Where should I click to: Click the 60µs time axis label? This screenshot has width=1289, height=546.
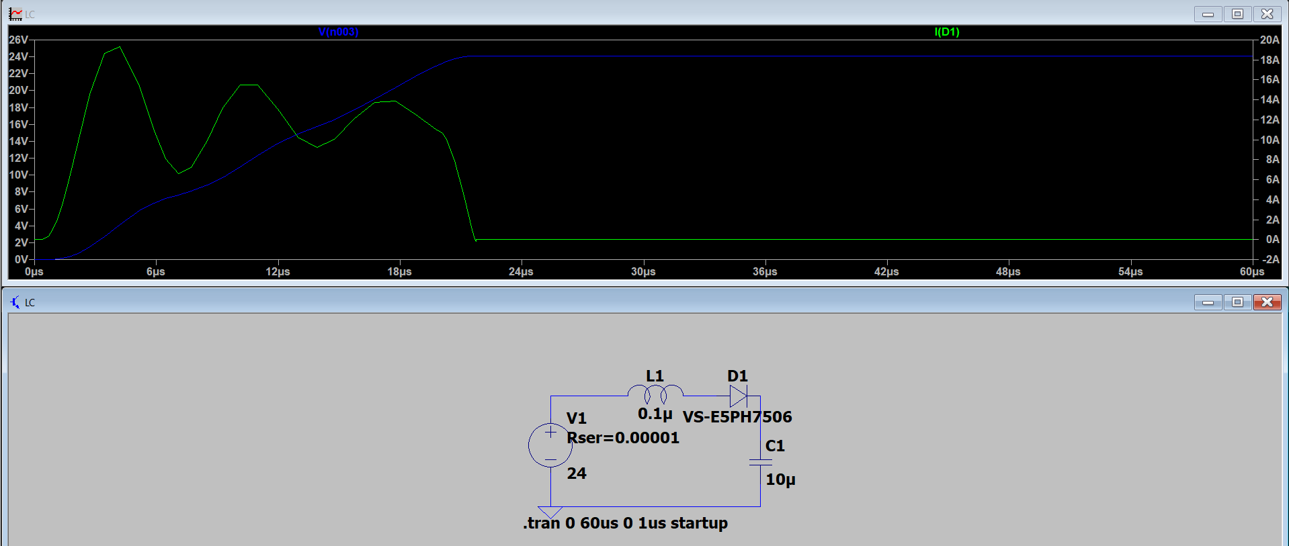[1252, 271]
